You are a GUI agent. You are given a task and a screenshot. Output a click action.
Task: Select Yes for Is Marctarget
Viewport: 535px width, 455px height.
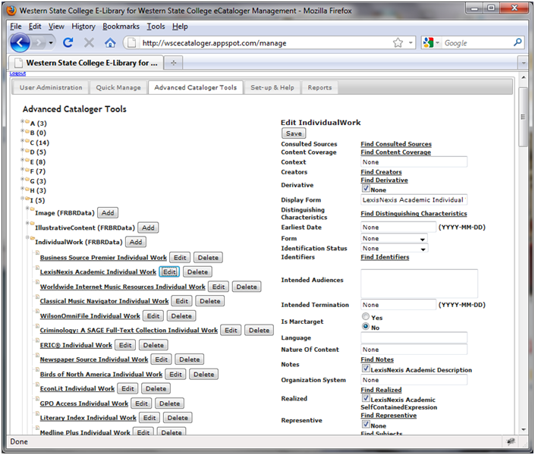pos(366,316)
